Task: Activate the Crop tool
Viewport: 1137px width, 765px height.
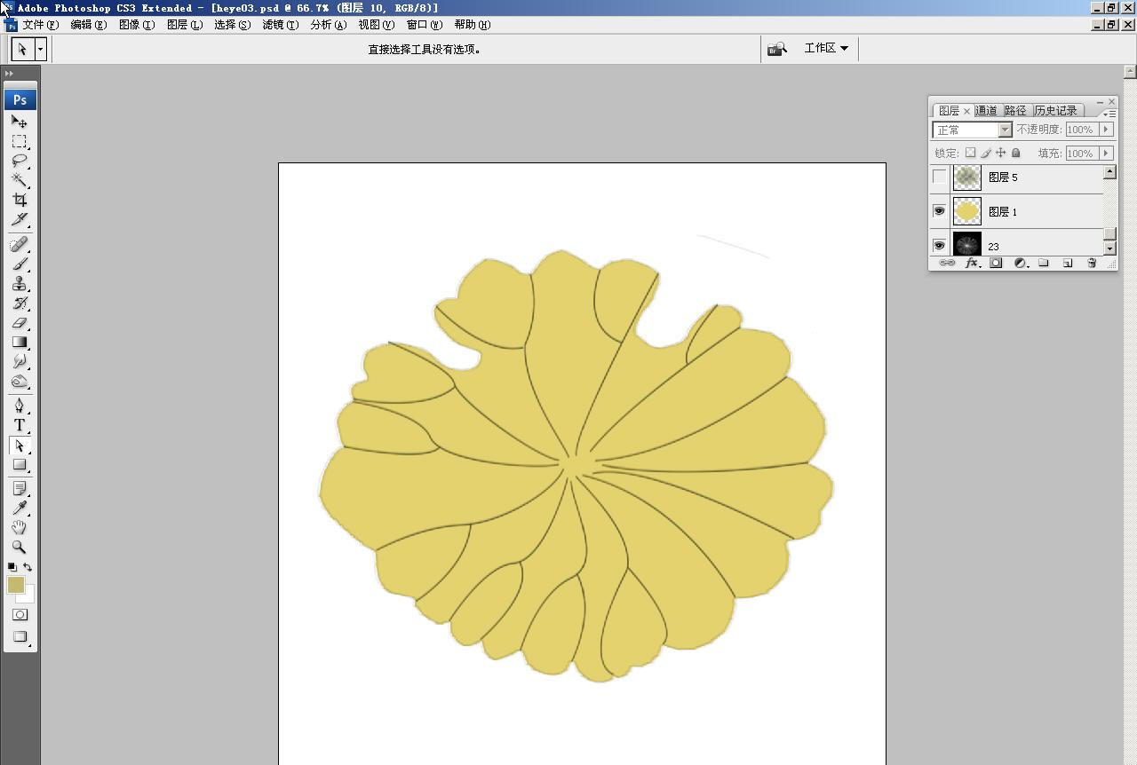Action: [x=20, y=200]
